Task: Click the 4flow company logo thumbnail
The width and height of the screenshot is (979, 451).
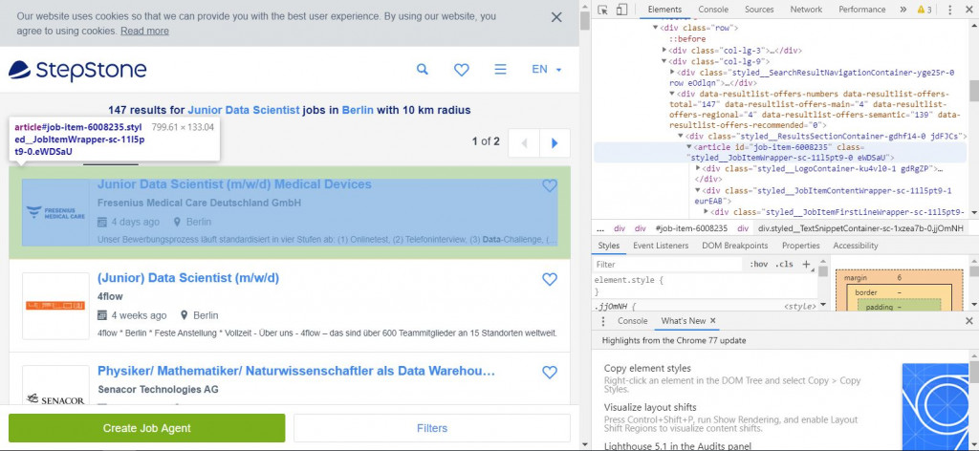Action: click(55, 306)
